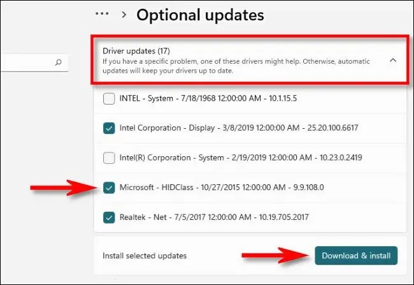Image resolution: width=414 pixels, height=285 pixels.
Task: Tick the Intel(R) Corporation System 10.23.0.2419 checkbox
Action: click(x=109, y=157)
